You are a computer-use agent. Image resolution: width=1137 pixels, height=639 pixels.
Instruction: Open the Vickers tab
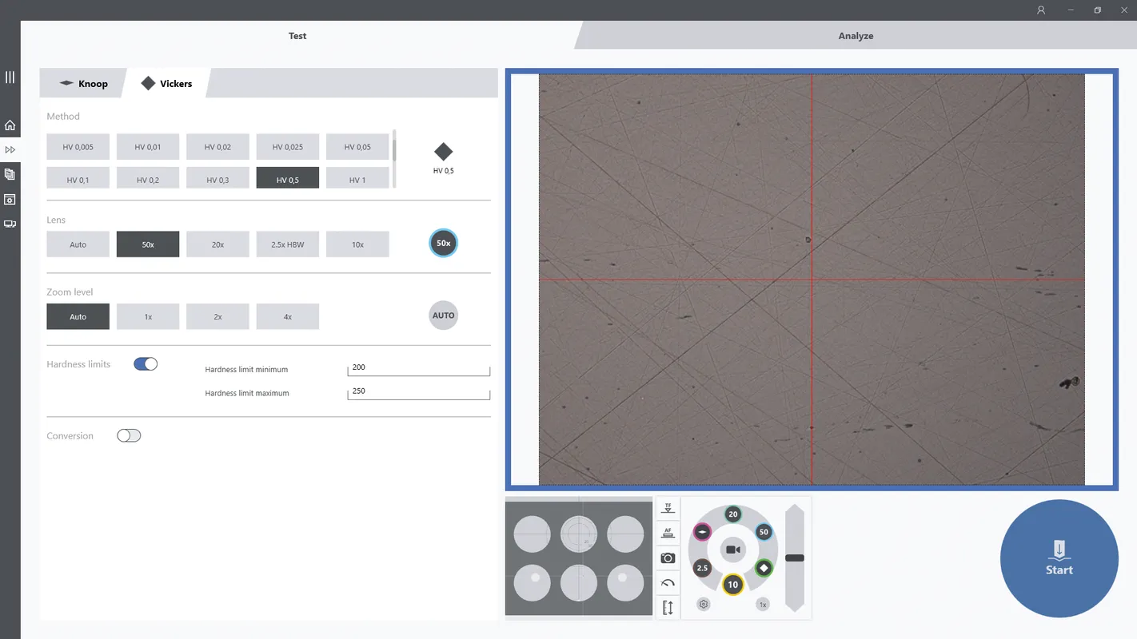pos(166,83)
